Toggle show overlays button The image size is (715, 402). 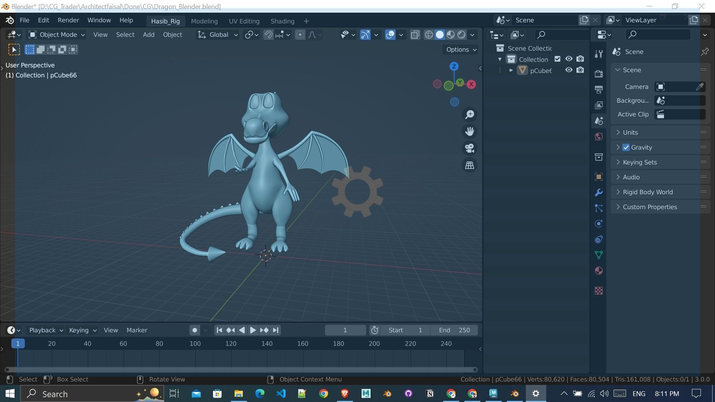pos(390,35)
